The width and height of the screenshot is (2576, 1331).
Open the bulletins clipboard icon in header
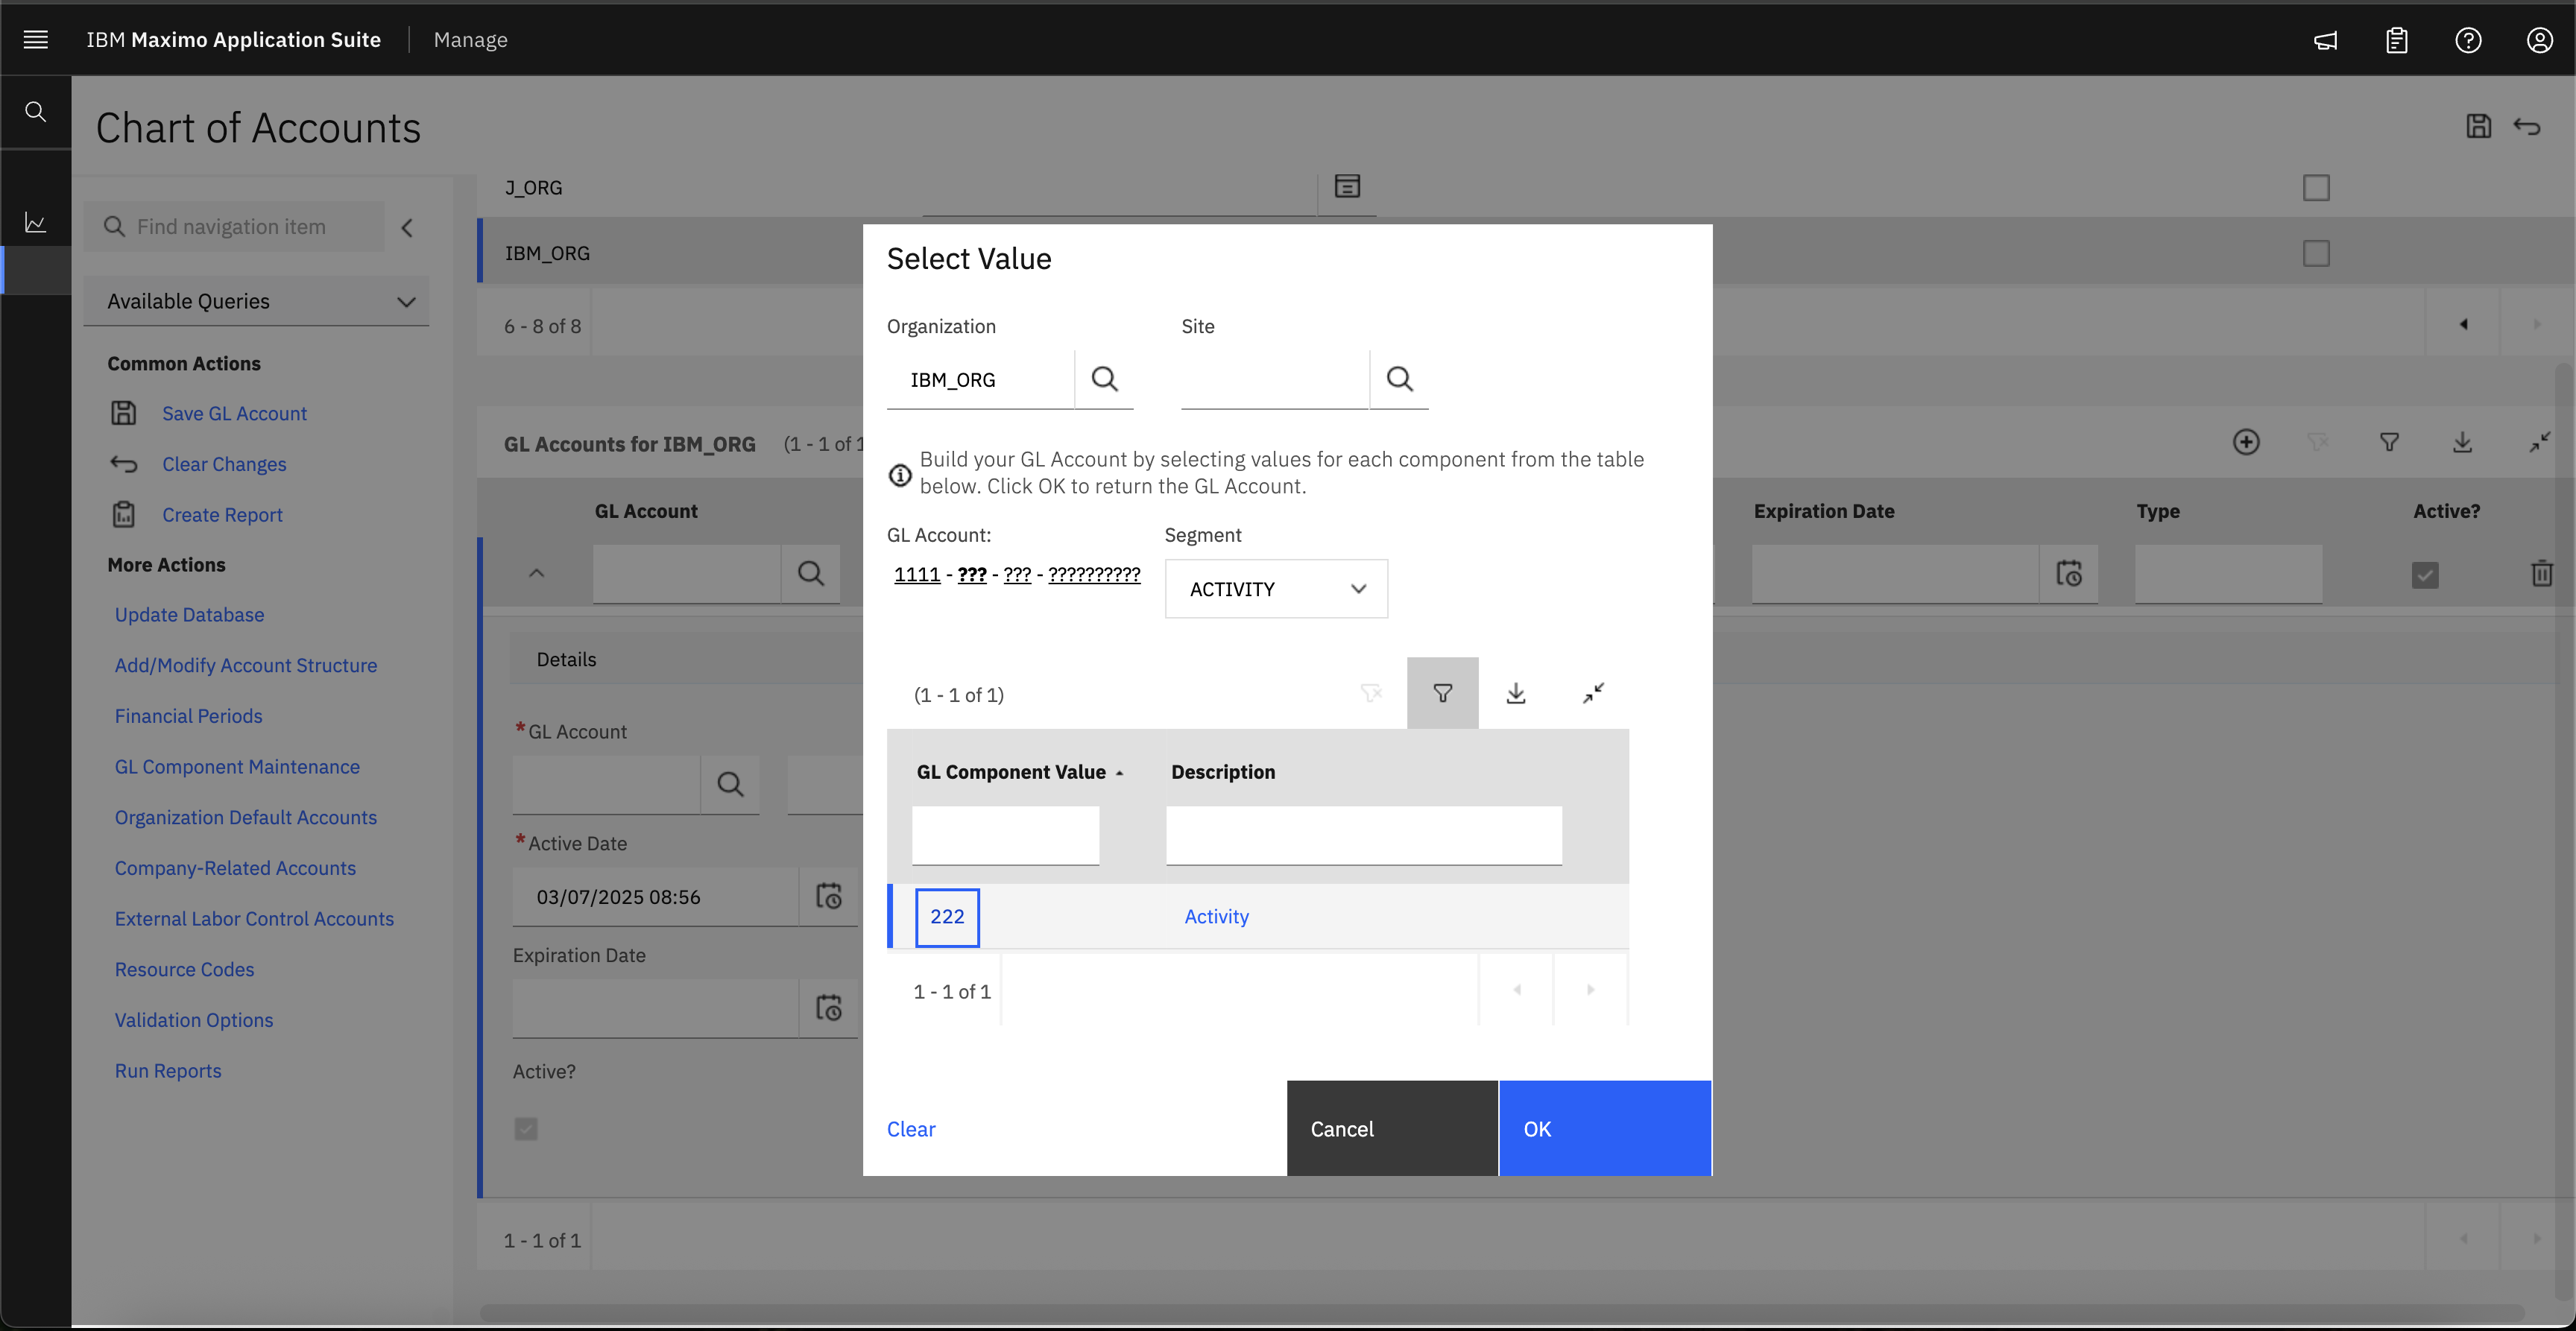pyautogui.click(x=2396, y=40)
